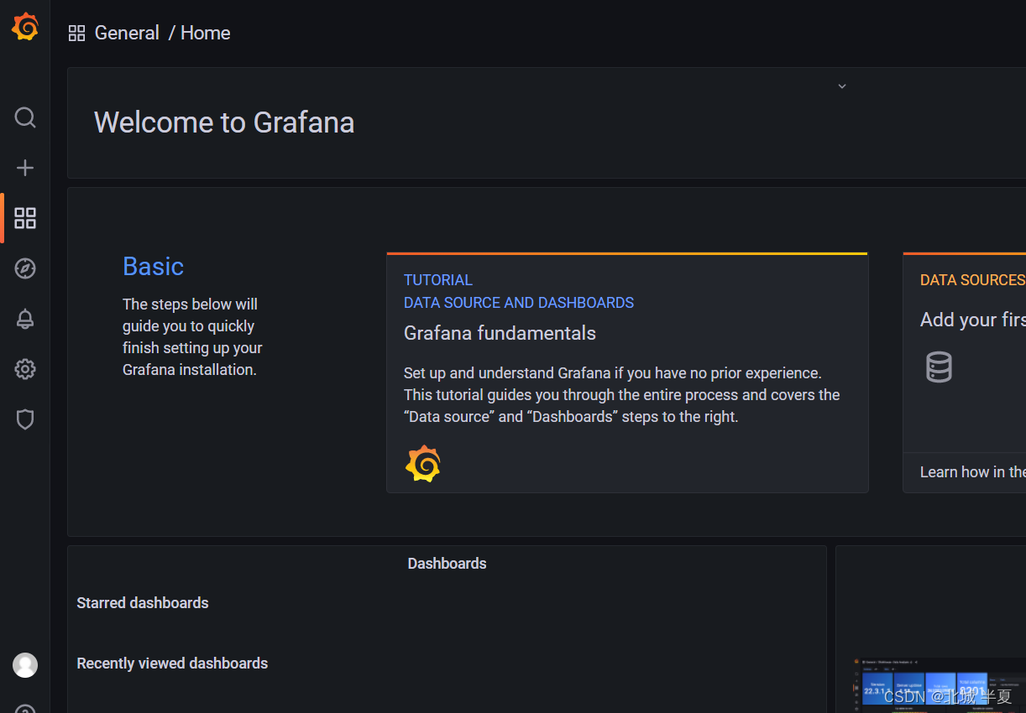1026x713 pixels.
Task: Open the Alerting bell icon
Action: coord(25,319)
